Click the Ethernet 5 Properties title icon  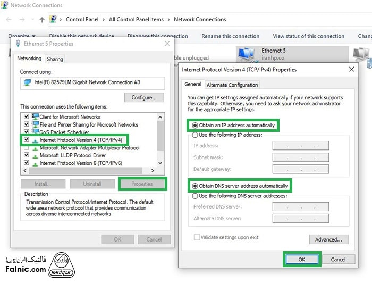tap(18, 44)
